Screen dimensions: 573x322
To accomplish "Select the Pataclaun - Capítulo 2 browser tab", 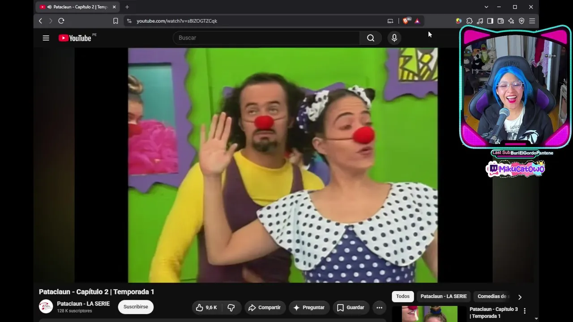I will point(78,7).
